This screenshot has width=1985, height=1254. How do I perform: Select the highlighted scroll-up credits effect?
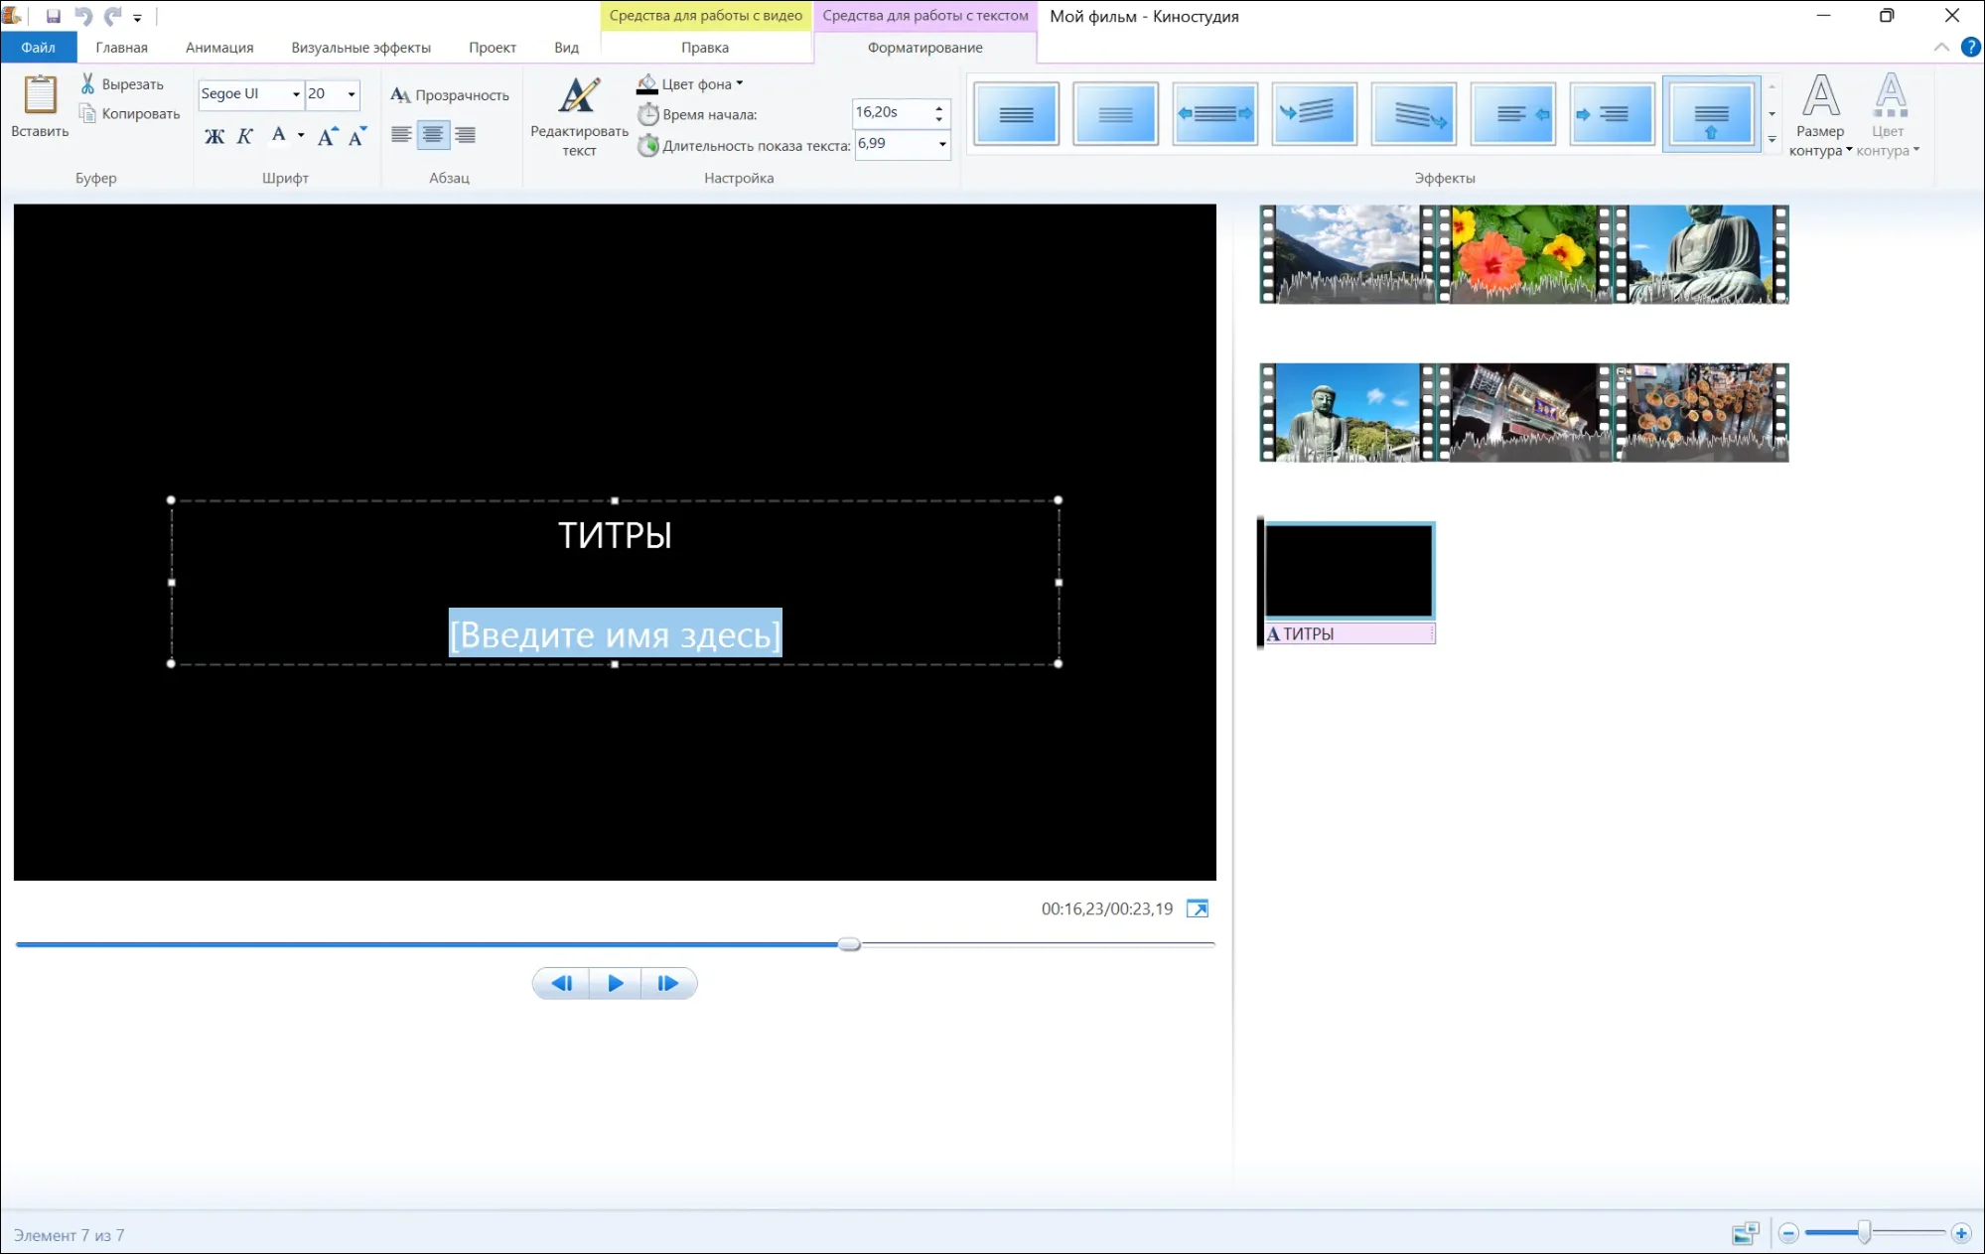[x=1711, y=114]
